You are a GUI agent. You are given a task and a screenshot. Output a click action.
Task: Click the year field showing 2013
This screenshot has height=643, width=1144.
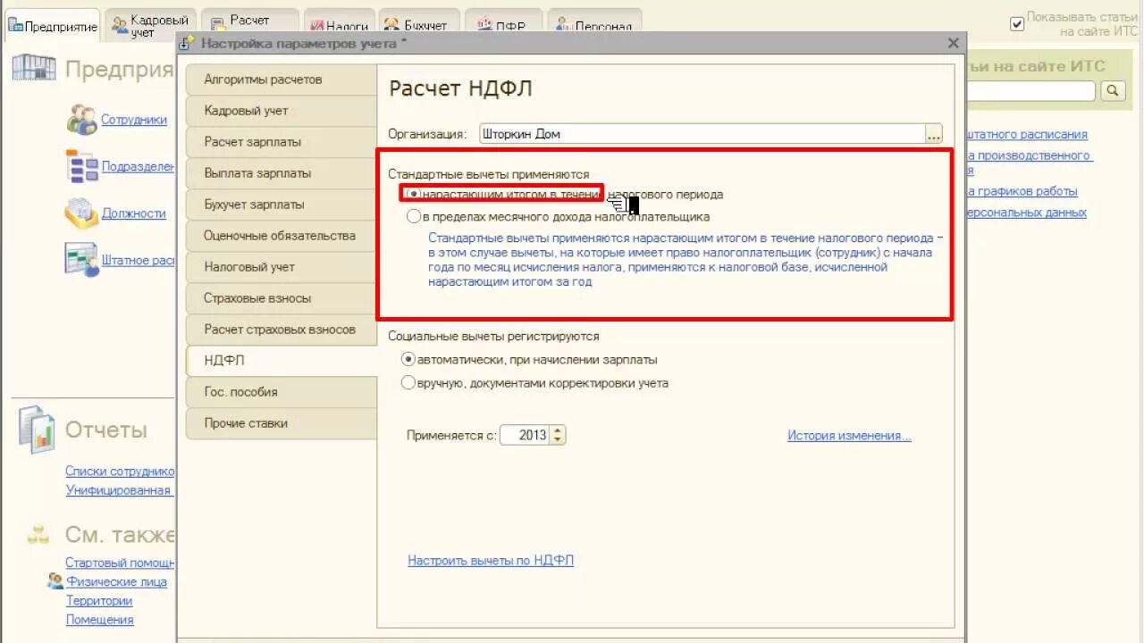point(526,436)
